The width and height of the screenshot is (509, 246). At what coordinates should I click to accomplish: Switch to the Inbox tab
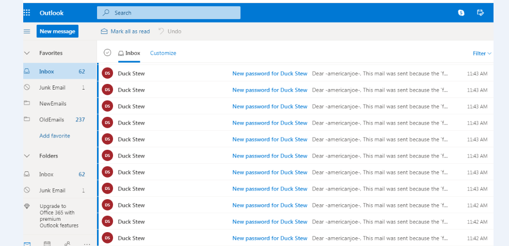[129, 54]
